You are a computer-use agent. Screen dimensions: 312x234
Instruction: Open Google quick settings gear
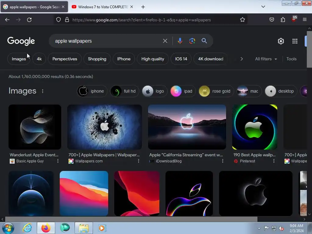[x=281, y=41]
